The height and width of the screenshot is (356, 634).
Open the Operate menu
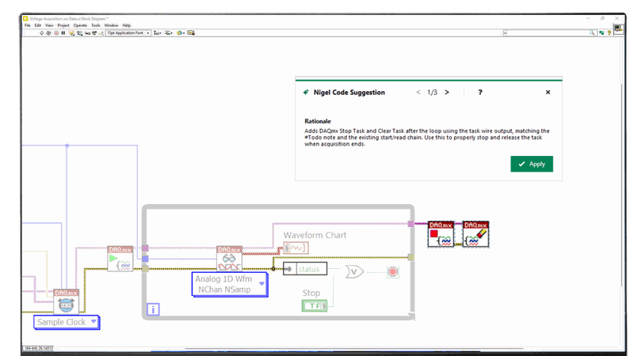80,25
